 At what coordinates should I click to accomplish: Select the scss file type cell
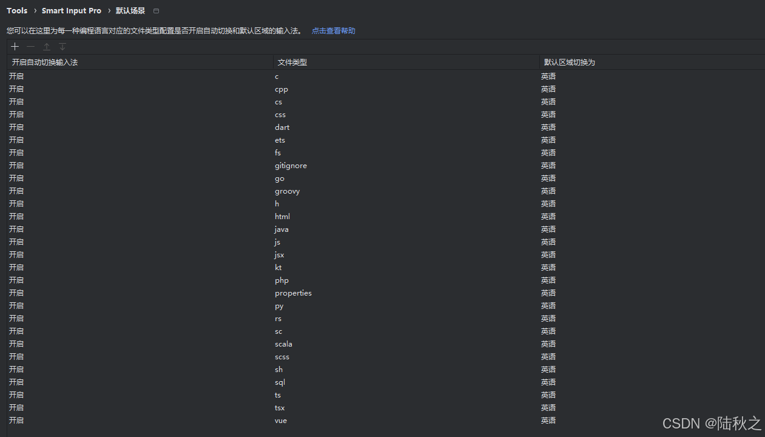point(282,357)
